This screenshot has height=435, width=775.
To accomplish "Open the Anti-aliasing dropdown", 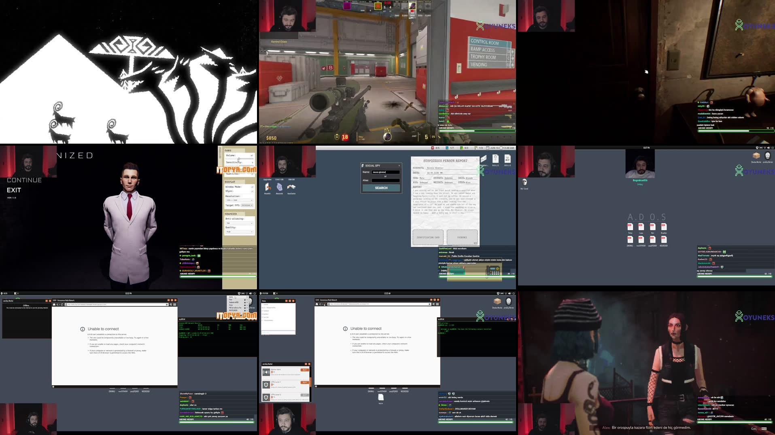I will click(239, 223).
